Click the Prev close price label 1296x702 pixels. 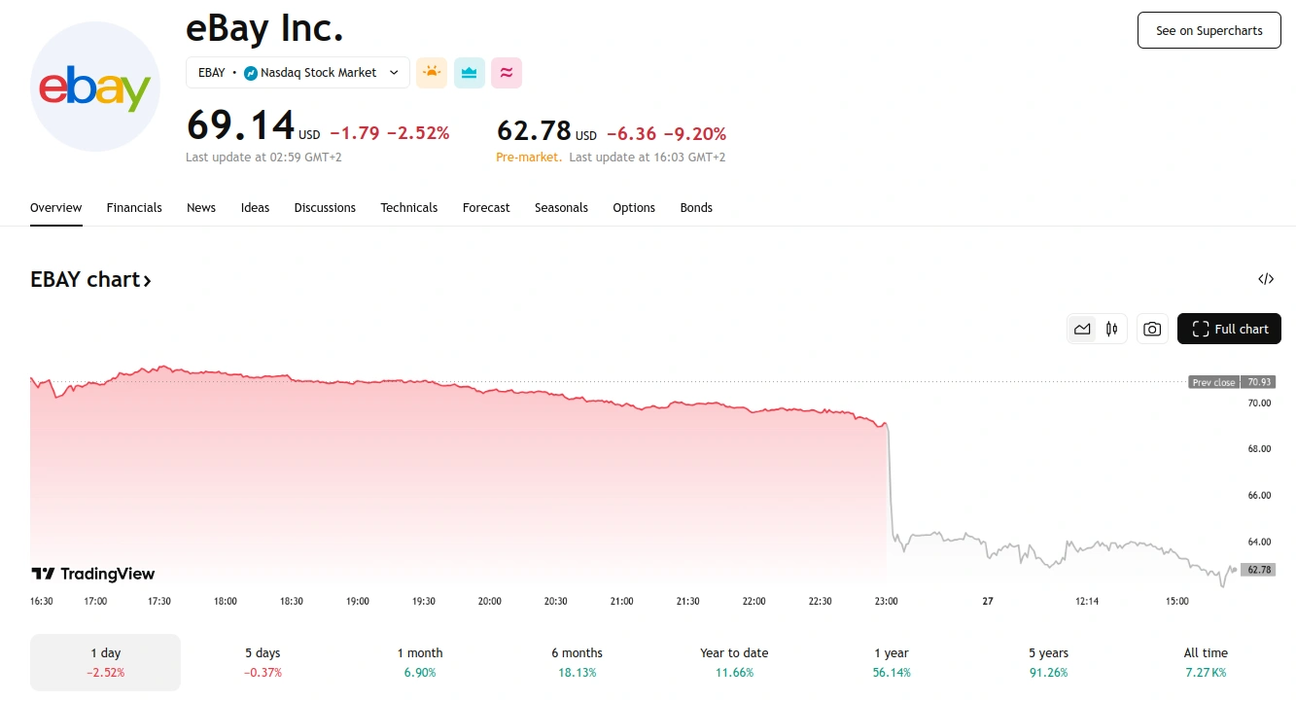(1214, 382)
